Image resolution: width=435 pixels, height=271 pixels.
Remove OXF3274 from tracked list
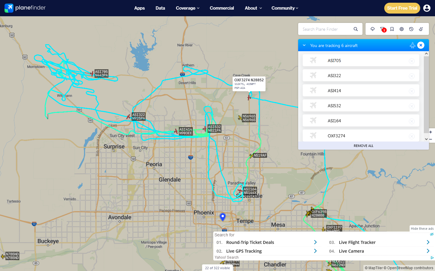(x=411, y=136)
